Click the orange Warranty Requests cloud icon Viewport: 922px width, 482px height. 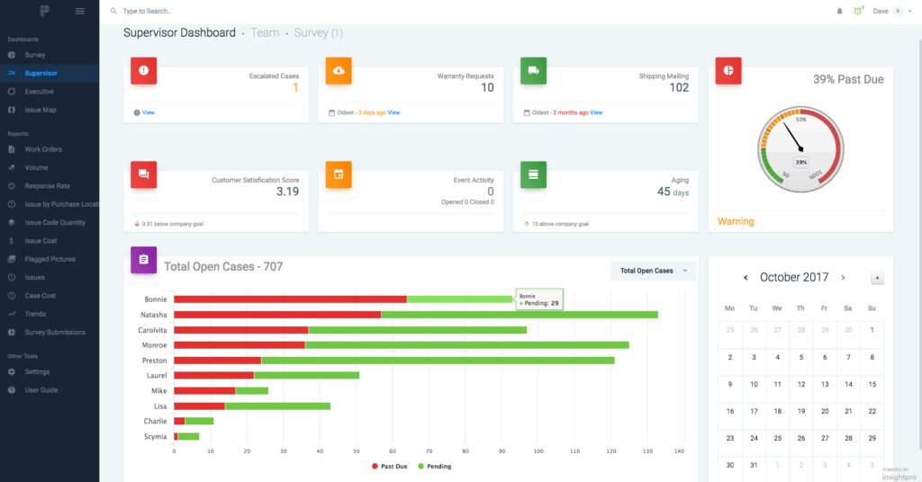point(339,71)
